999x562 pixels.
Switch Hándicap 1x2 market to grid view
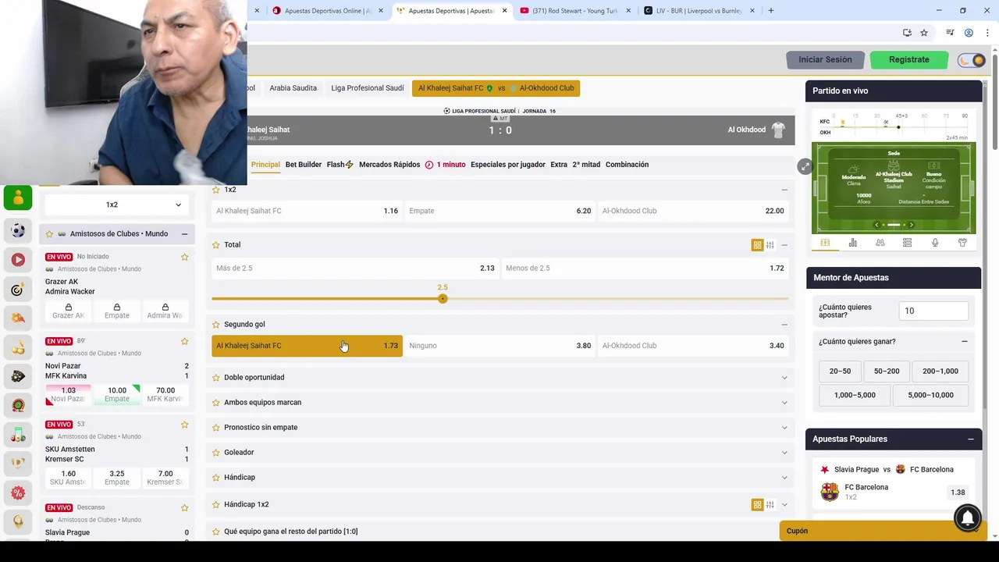[757, 504]
